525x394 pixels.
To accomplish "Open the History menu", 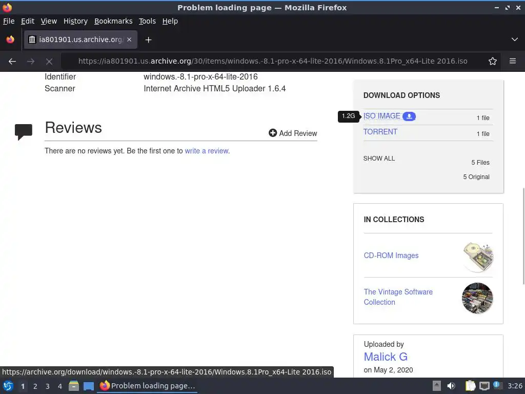I will tap(75, 21).
